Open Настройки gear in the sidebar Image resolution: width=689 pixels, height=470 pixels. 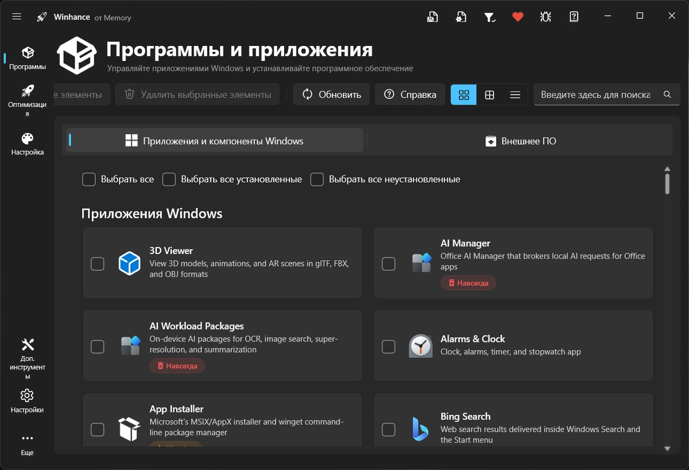28,401
